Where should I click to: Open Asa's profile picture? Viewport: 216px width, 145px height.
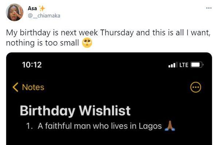click(x=15, y=12)
